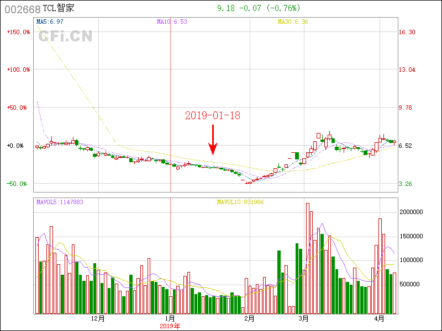Screen dimensions: 442x331
Task: Select the MA5:6.97 indicator label
Action: [49, 22]
